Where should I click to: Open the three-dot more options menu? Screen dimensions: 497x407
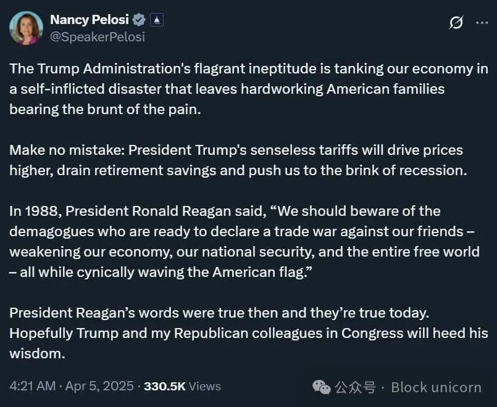482,23
